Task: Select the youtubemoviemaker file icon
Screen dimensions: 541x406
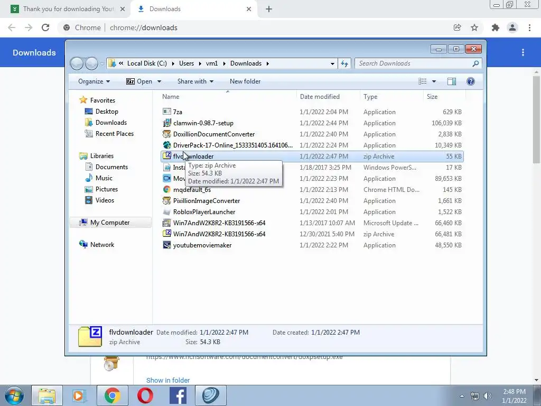Action: click(166, 245)
